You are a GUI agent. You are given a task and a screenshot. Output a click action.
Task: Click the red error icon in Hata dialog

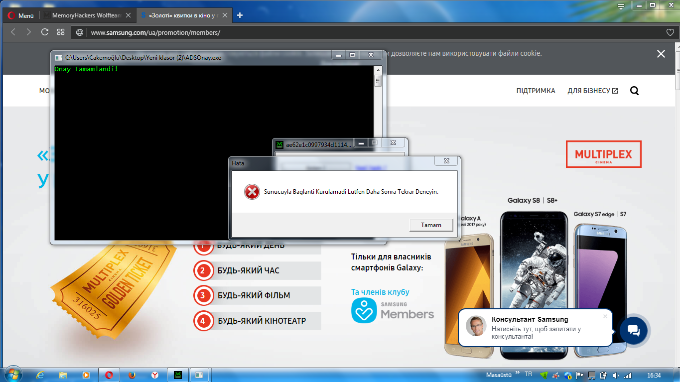252,192
